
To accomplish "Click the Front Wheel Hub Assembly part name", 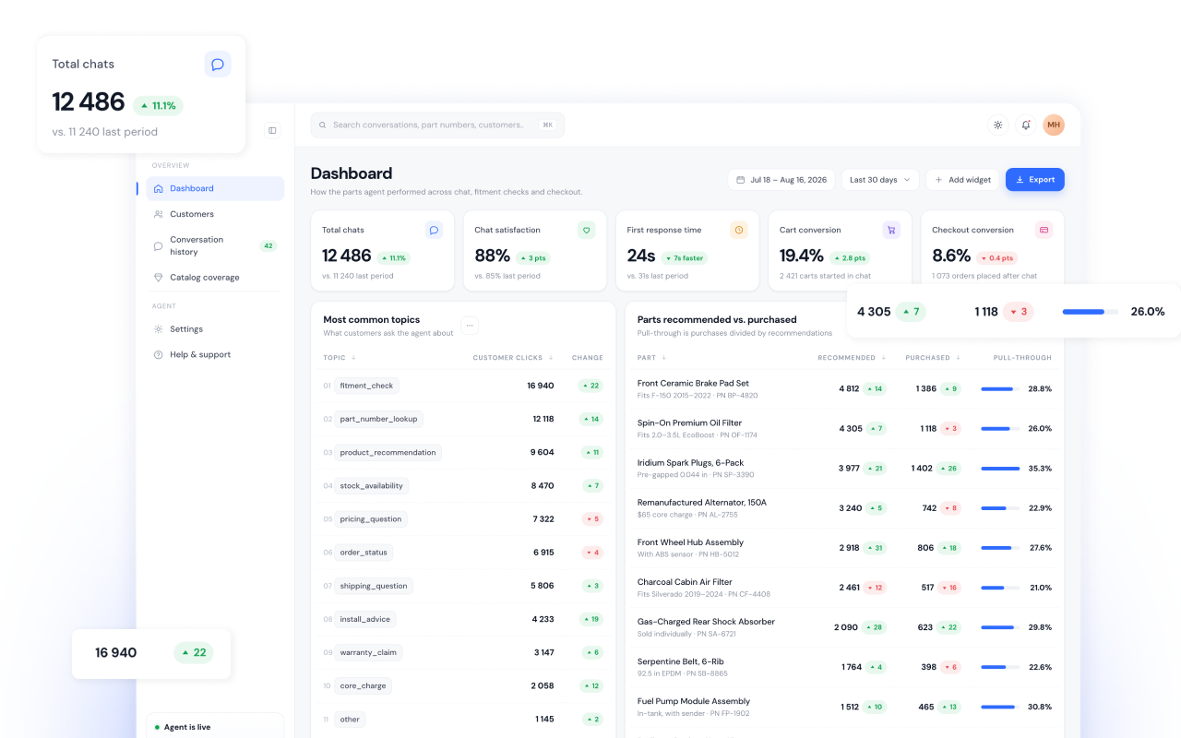I will click(x=690, y=542).
